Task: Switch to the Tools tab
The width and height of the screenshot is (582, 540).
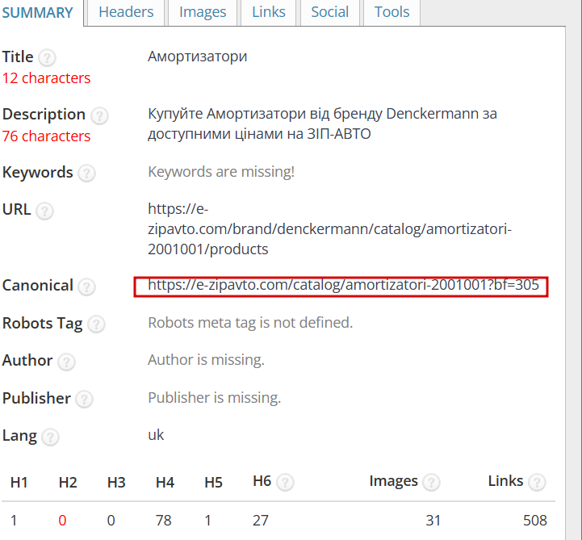Action: tap(391, 12)
